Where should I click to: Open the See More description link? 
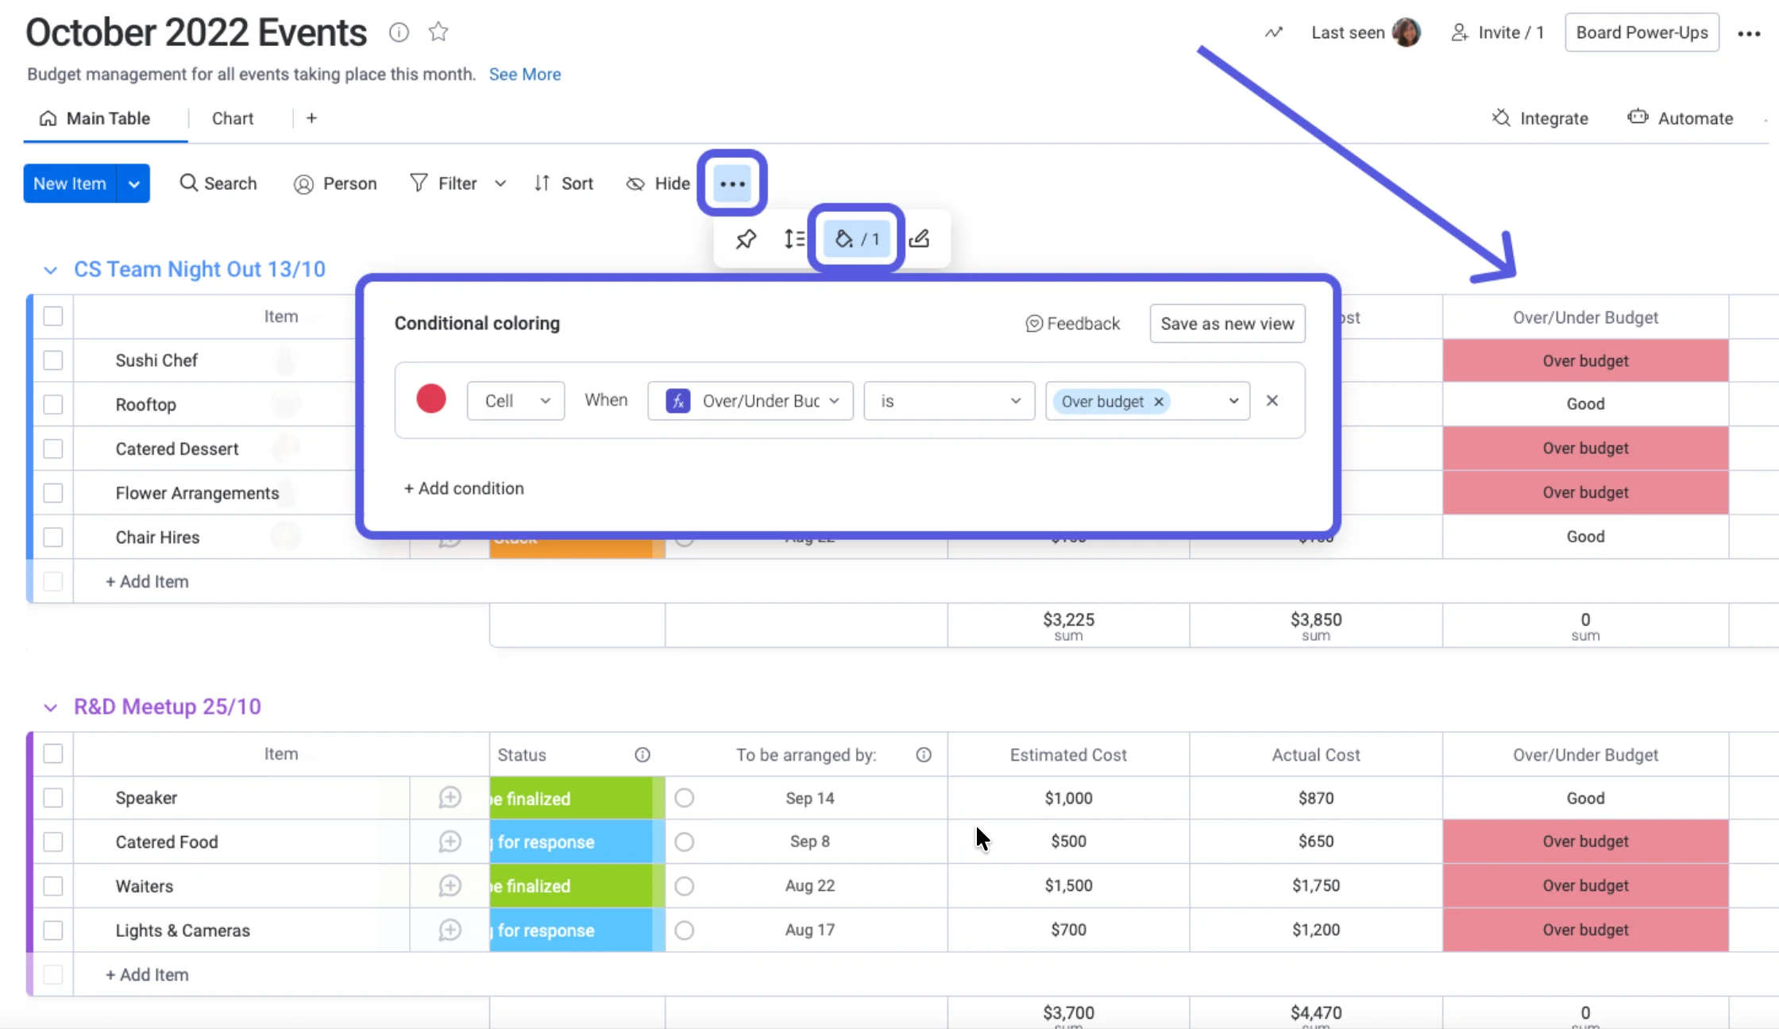coord(525,74)
